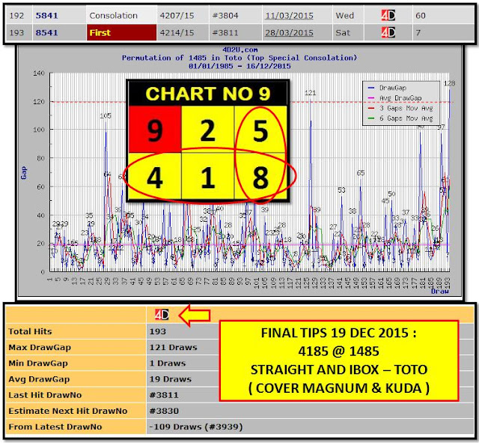Click the Gap y-axis label
The height and width of the screenshot is (443, 479).
click(x=23, y=173)
